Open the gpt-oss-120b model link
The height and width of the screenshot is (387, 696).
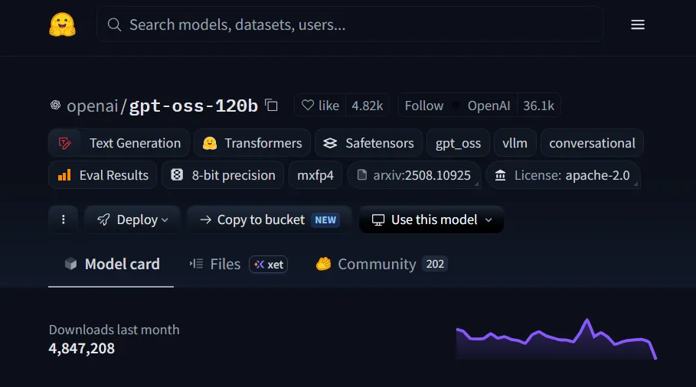pos(194,106)
